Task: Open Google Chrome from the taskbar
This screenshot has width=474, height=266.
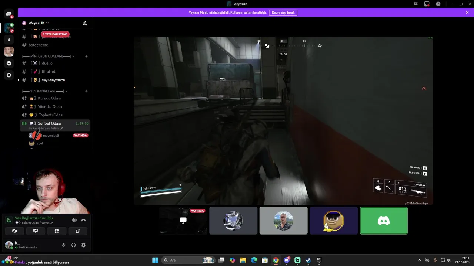Action: (x=276, y=260)
